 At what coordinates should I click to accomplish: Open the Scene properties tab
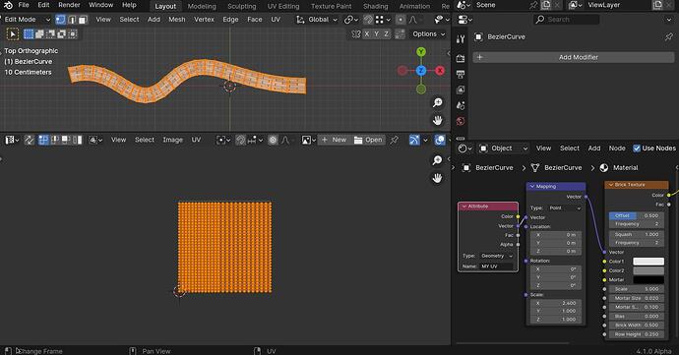[461, 105]
